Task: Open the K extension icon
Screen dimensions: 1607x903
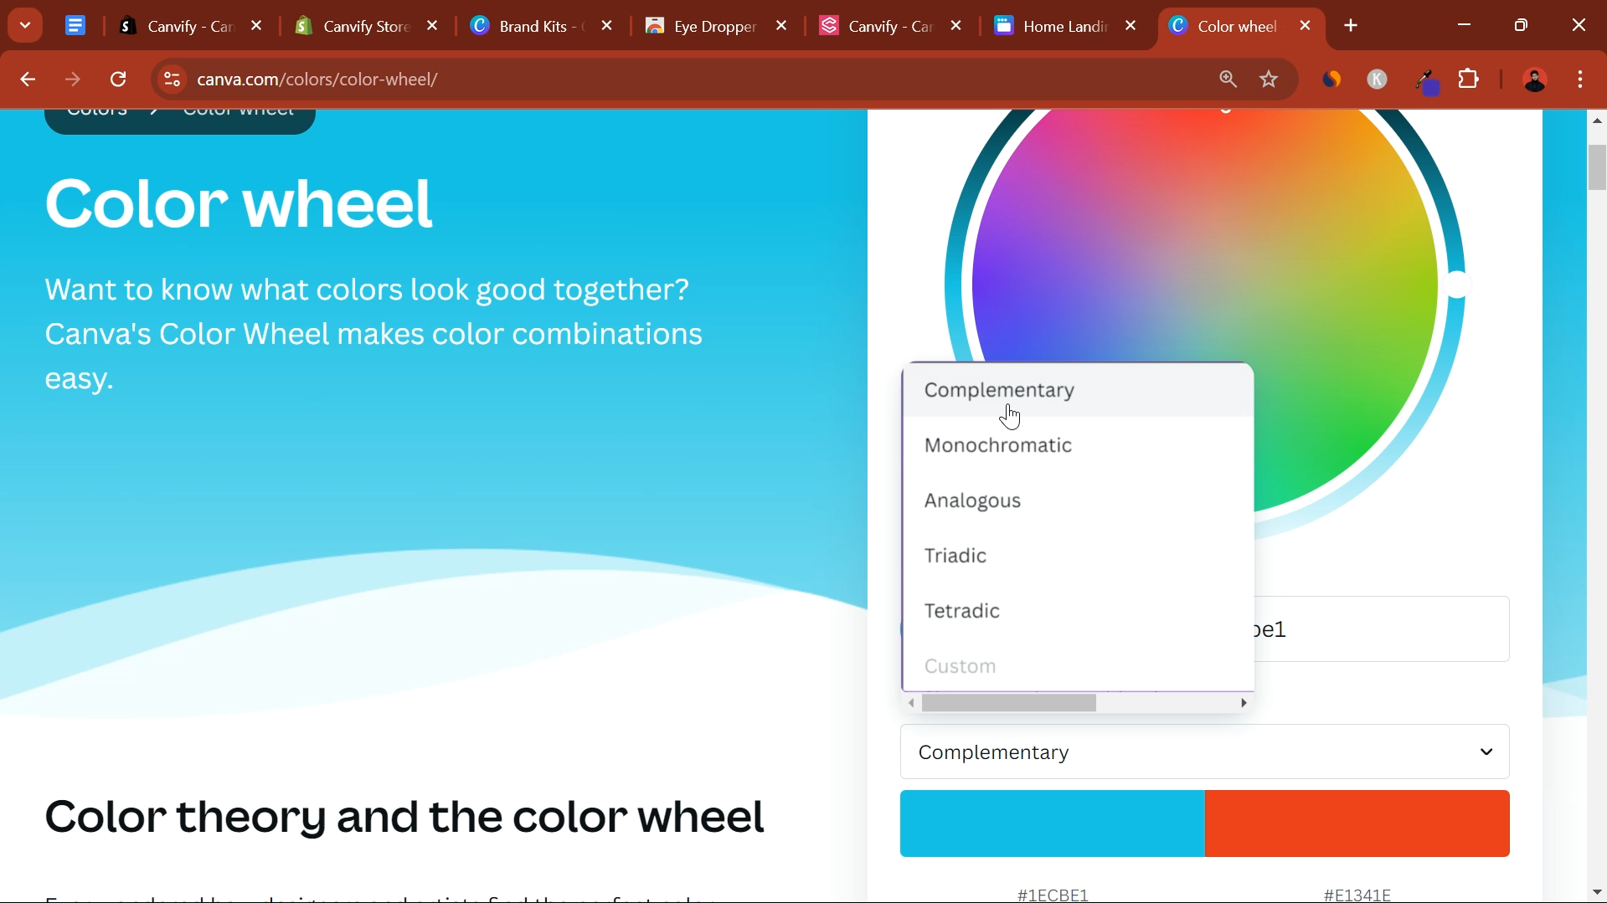Action: (x=1378, y=80)
